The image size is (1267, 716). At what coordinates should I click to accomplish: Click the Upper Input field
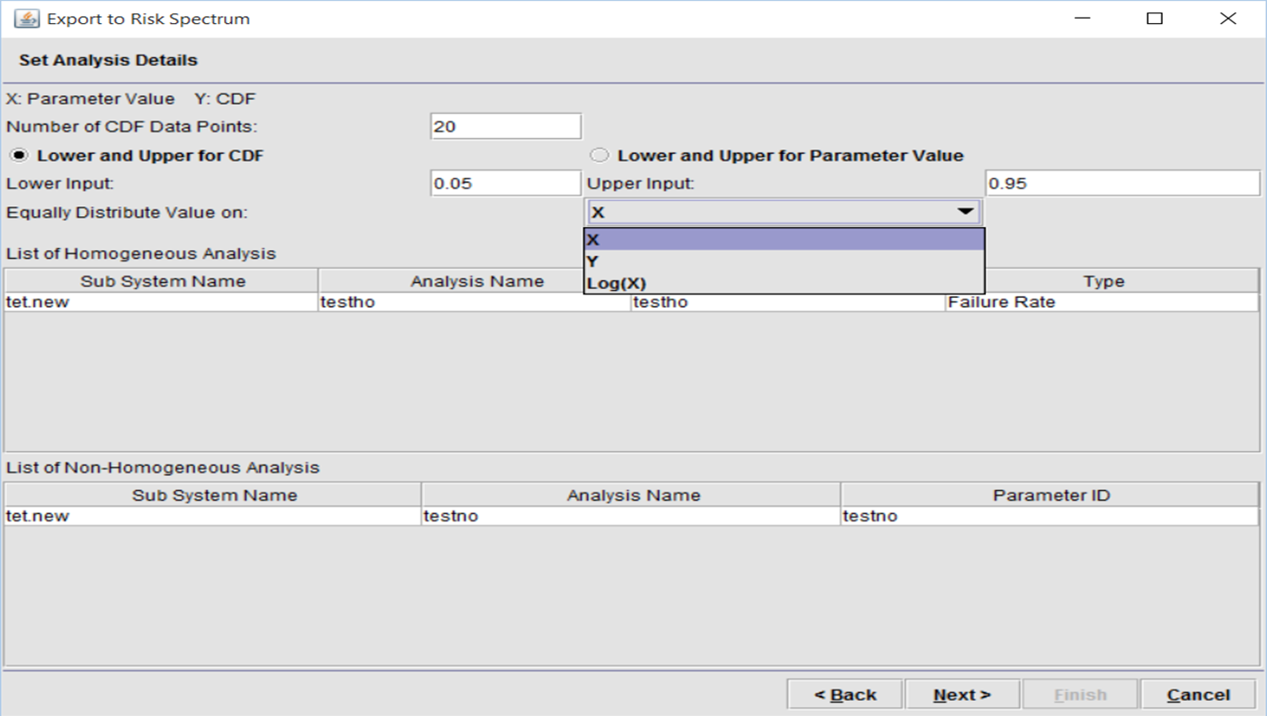pyautogui.click(x=1122, y=184)
